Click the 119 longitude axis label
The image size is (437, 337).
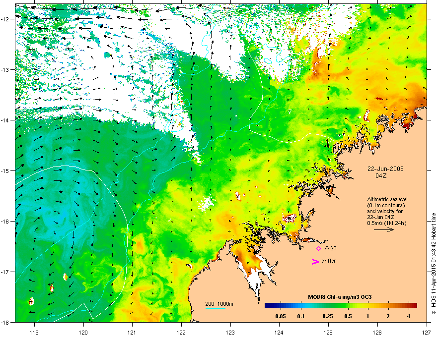coord(34,332)
